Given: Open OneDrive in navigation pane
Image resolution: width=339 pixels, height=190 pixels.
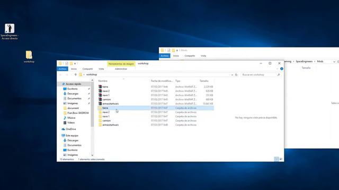Looking at the screenshot, I should (x=70, y=129).
